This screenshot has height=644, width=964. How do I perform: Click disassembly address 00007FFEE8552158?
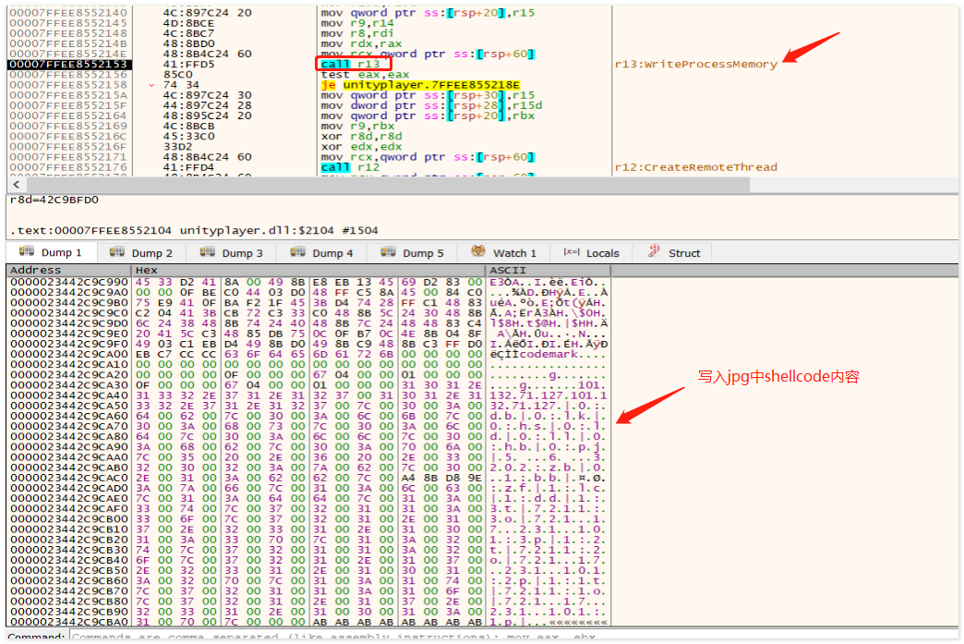(68, 85)
